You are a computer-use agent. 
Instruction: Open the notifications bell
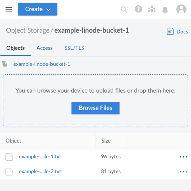(x=165, y=9)
